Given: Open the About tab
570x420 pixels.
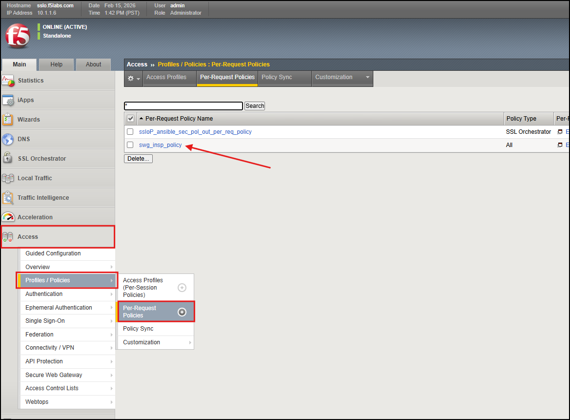Looking at the screenshot, I should coord(93,64).
